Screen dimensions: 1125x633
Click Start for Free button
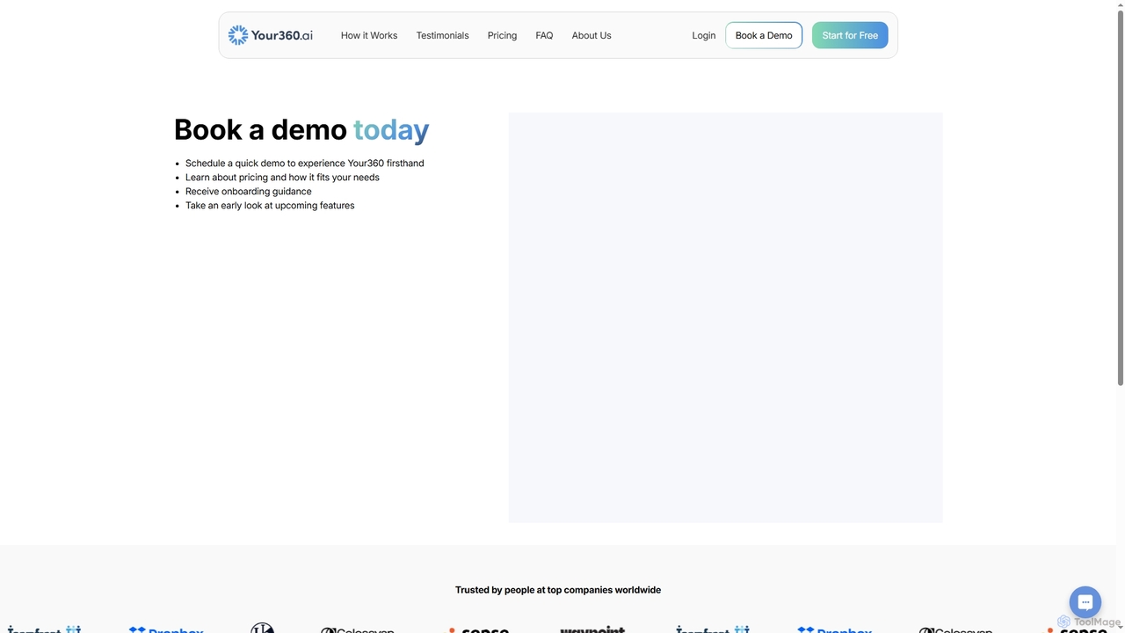pyautogui.click(x=850, y=35)
